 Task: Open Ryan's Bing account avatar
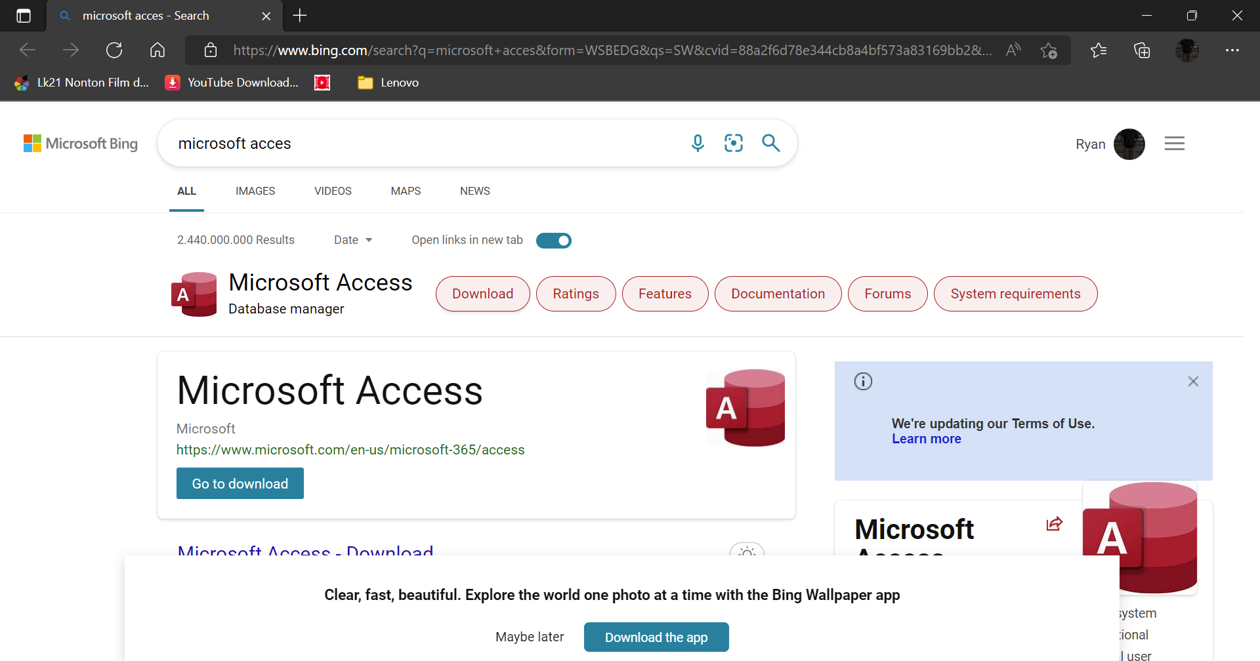[x=1129, y=144]
